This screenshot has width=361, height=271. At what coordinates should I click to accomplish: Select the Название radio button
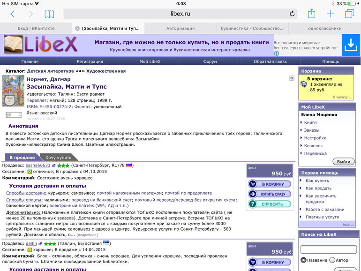[303, 260]
